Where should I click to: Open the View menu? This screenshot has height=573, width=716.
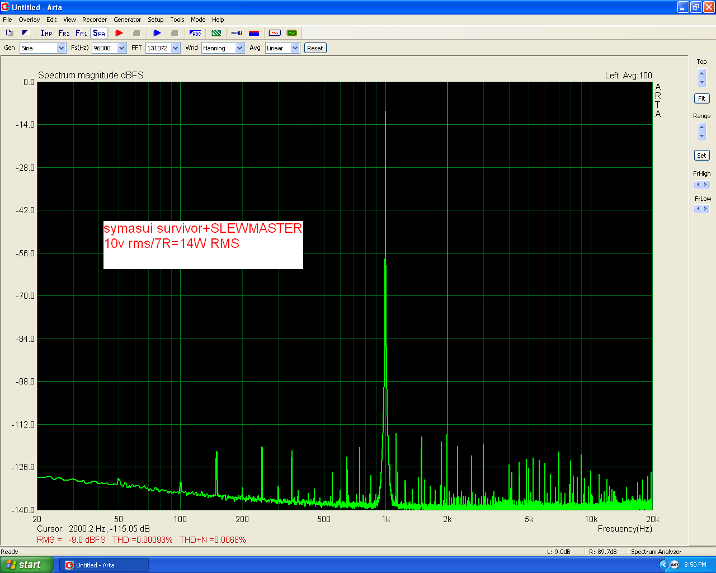tap(69, 20)
